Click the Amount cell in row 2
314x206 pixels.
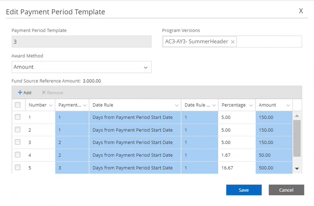pos(274,130)
